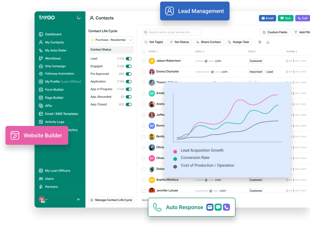Click the purple phone icon in Auto Response
The image size is (310, 226).
[x=226, y=207]
